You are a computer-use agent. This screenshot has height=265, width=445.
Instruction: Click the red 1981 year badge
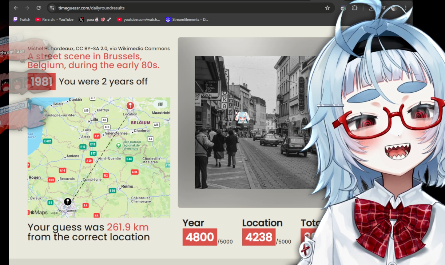pyautogui.click(x=41, y=81)
